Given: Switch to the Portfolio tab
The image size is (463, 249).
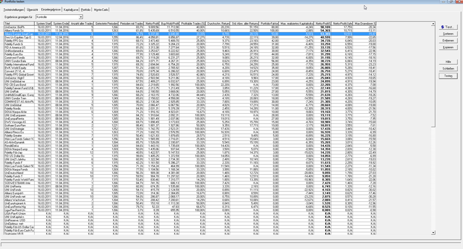Looking at the screenshot, I should [85, 10].
